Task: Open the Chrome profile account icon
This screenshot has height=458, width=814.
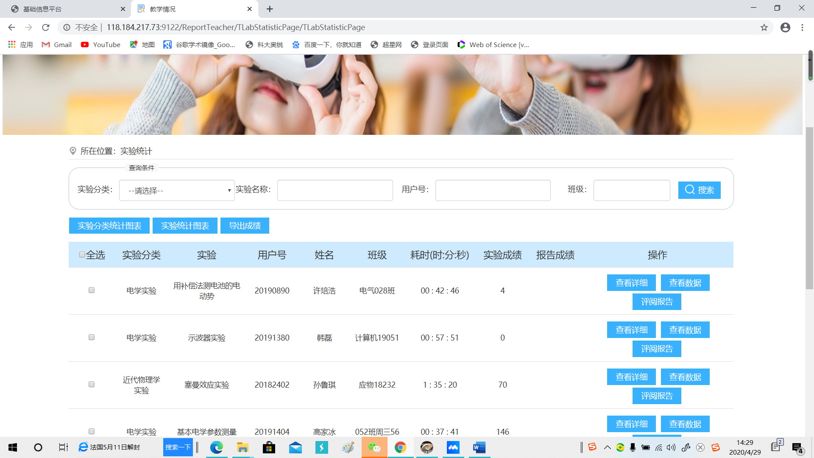Action: [785, 28]
